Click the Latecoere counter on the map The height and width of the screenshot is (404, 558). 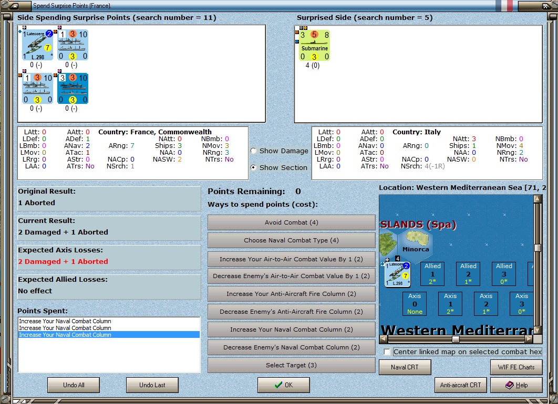click(x=398, y=274)
